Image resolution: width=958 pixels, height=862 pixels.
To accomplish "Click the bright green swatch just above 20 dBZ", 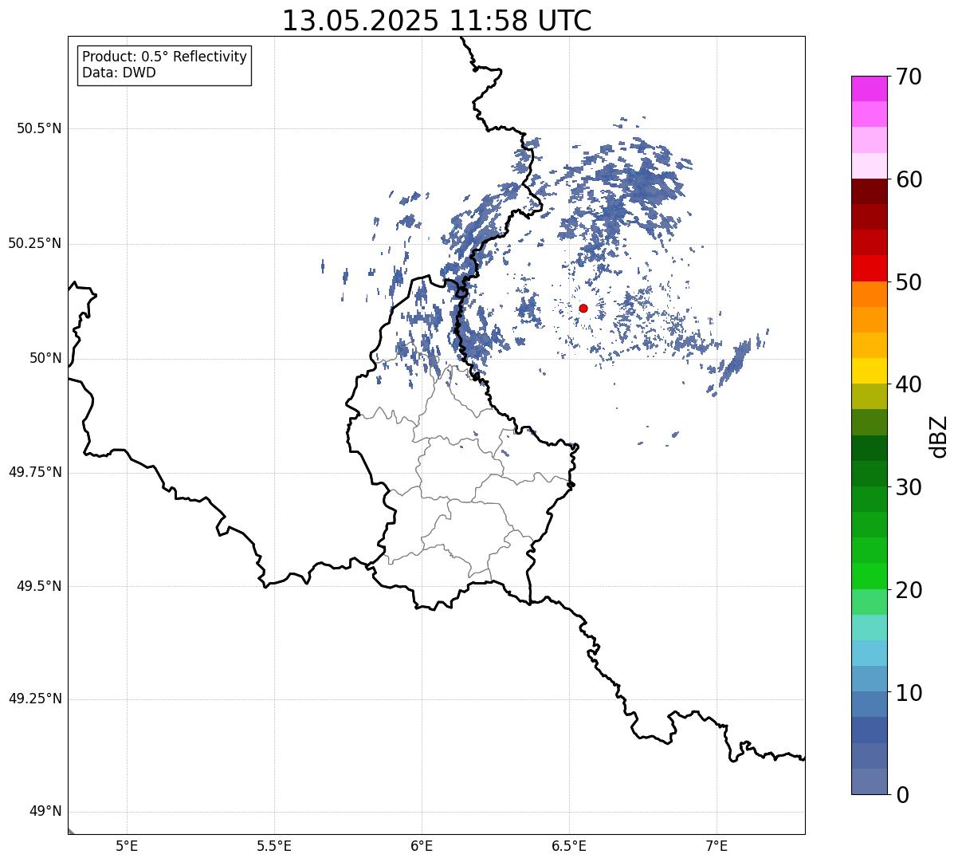I will [x=869, y=577].
